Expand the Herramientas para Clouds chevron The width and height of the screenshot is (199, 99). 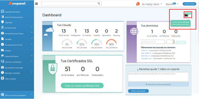tap(32, 33)
